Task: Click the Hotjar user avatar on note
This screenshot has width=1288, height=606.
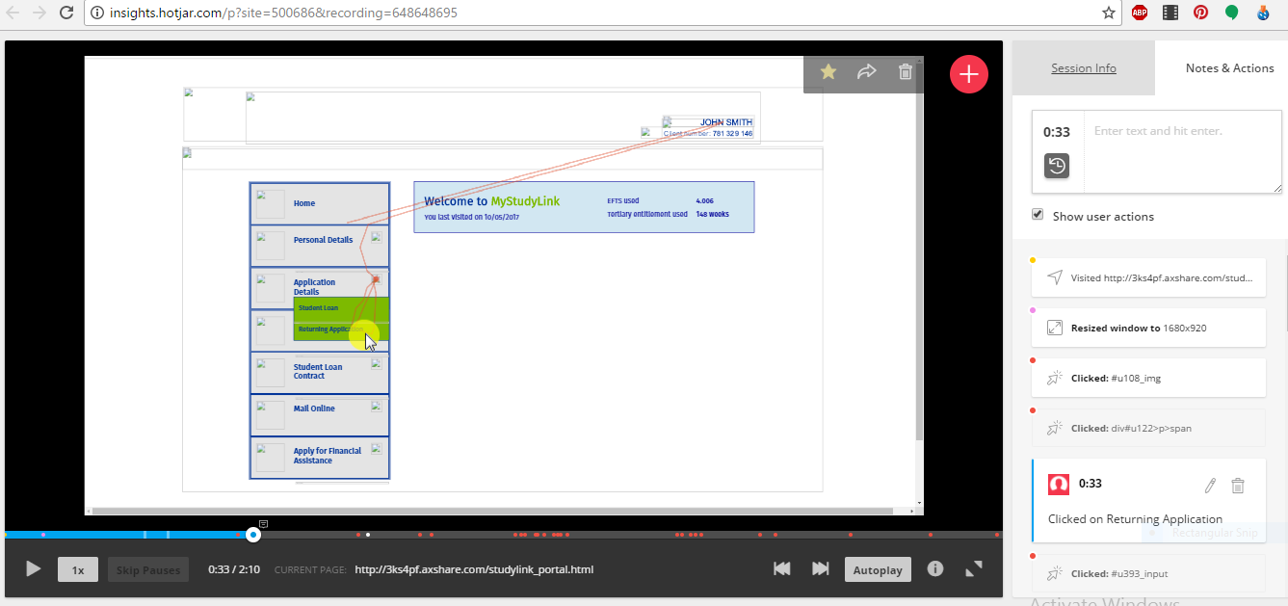Action: click(1059, 485)
